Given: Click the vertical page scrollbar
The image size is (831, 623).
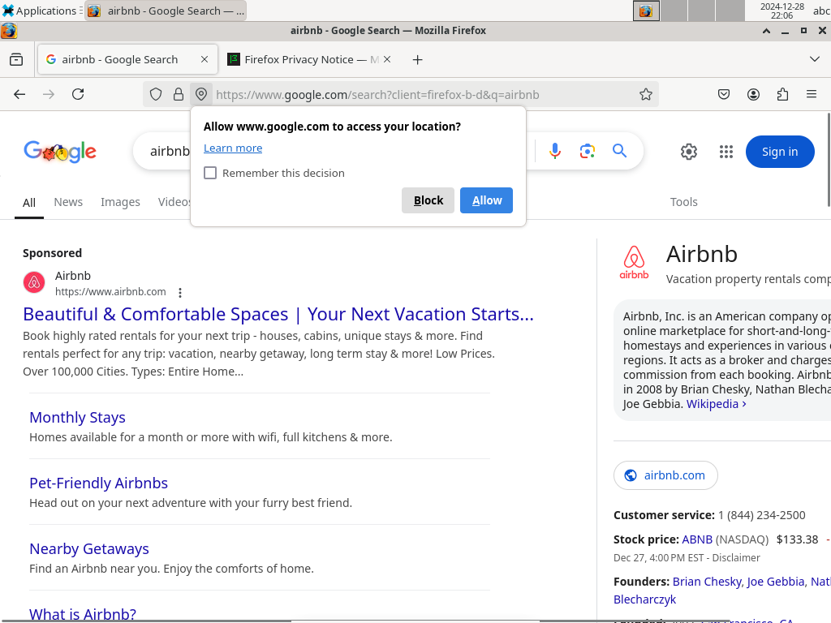Looking at the screenshot, I should pyautogui.click(x=828, y=160).
